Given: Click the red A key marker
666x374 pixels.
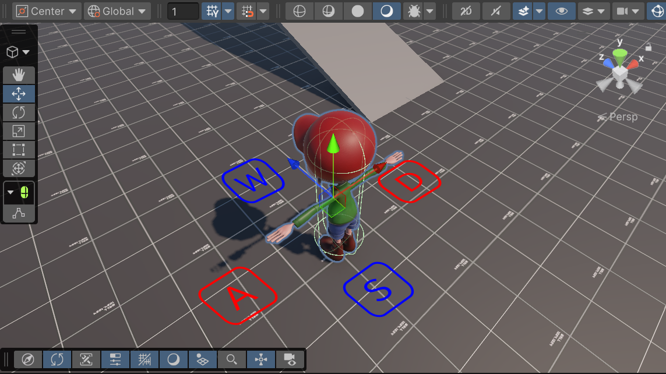Looking at the screenshot, I should tap(238, 296).
